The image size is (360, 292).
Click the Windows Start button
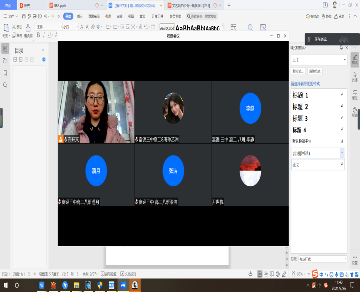(5, 285)
